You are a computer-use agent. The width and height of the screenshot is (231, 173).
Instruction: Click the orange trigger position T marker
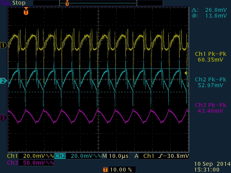point(26,11)
